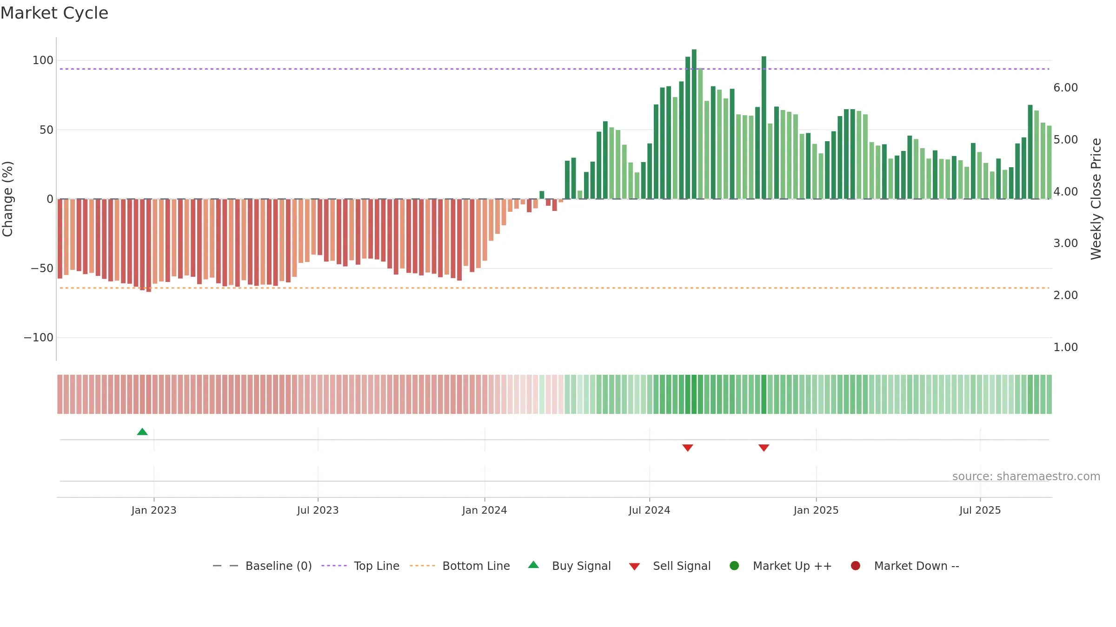This screenshot has height=627, width=1116.
Task: Toggle the Buy Signal legend entry
Action: [570, 566]
